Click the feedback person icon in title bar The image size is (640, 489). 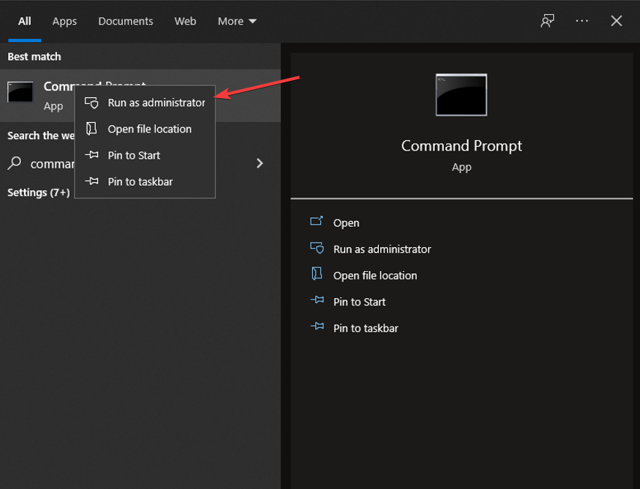[x=546, y=21]
